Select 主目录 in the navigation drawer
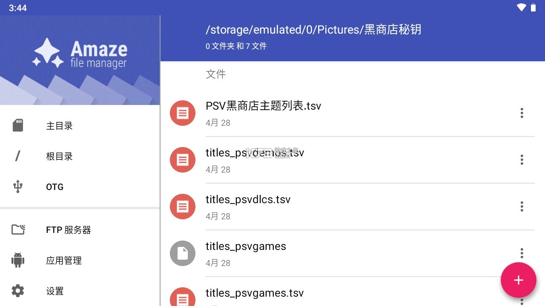The image size is (545, 306). pos(59,126)
